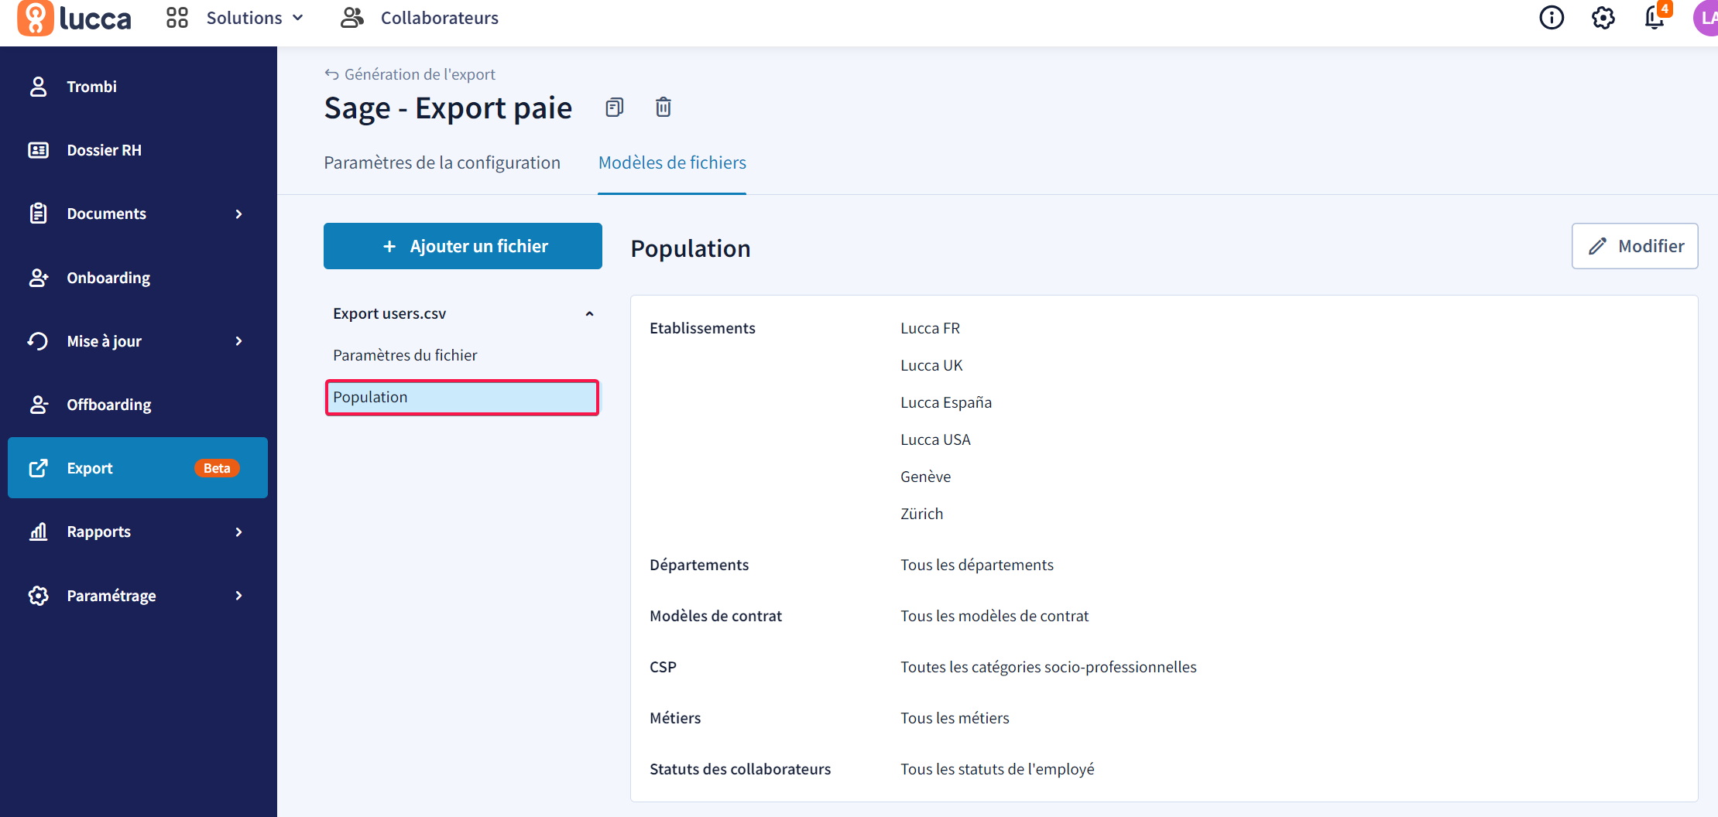Viewport: 1718px width, 817px height.
Task: View notifications bell with badge
Action: (1656, 16)
